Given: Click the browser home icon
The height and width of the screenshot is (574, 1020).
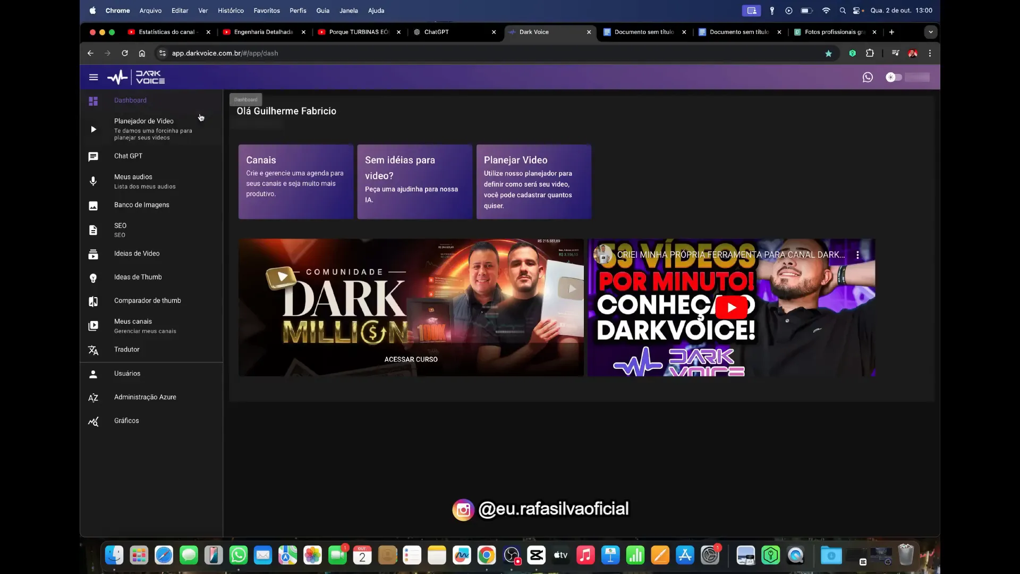Looking at the screenshot, I should point(142,53).
